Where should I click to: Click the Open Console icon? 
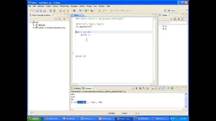(x=178, y=88)
